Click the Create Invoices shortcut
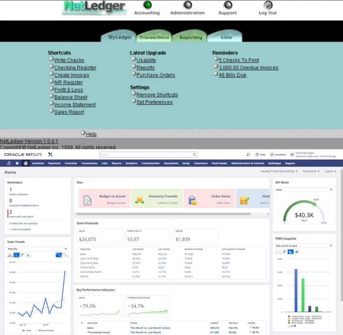343x335 pixels. (72, 75)
